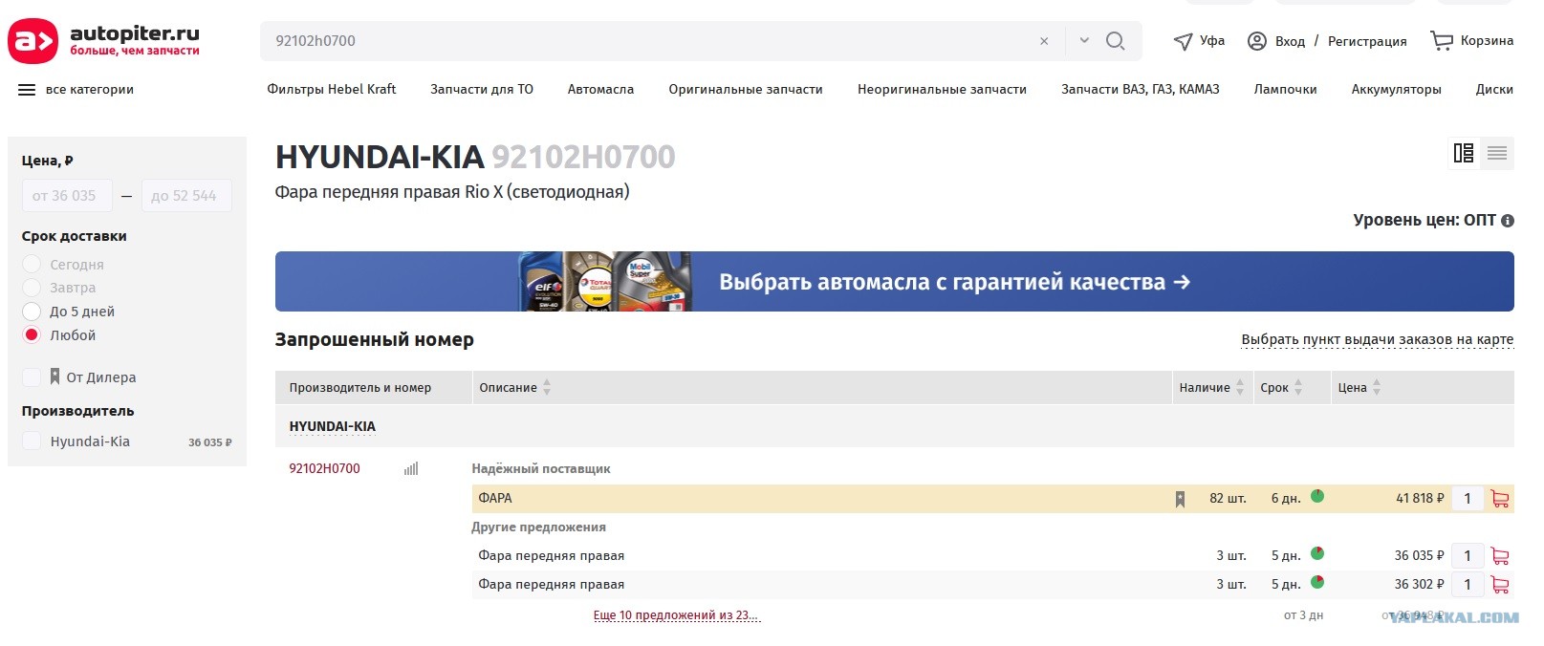Screen dimensions: 1544x646
Task: Click the Надёжный поставщик label
Action: (x=540, y=469)
